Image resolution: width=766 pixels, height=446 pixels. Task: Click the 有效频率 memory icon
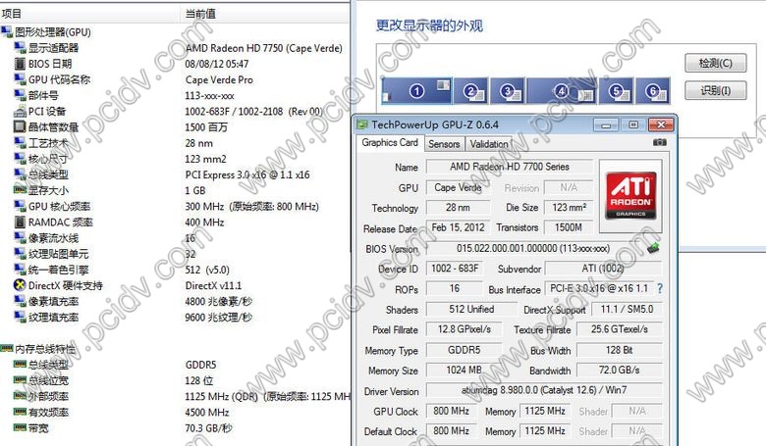[x=20, y=412]
